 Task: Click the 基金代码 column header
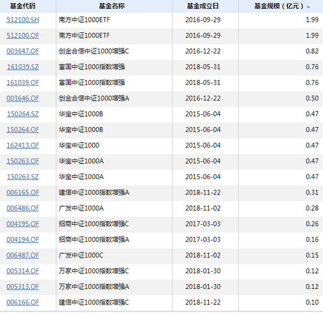tap(23, 6)
